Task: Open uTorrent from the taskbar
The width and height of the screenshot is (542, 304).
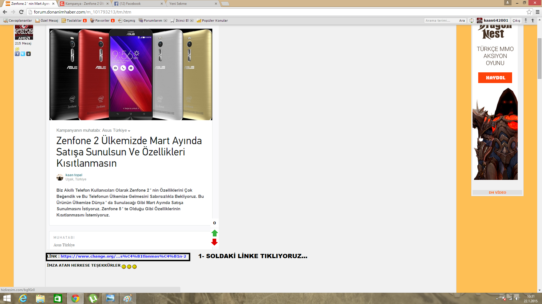Action: [x=93, y=298]
